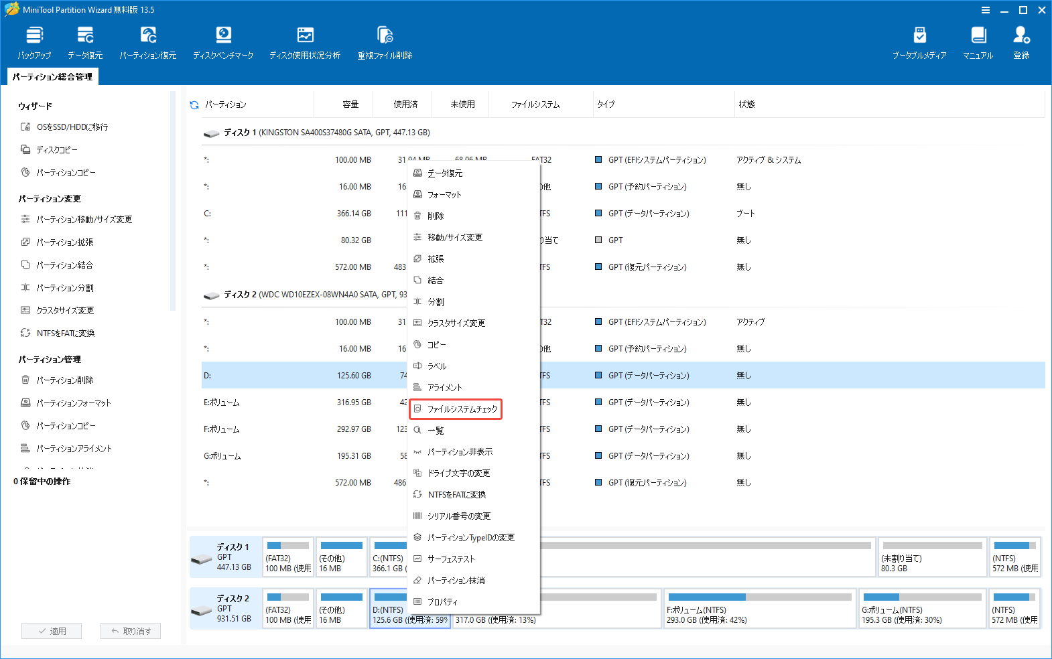Choose パーティションフォーマット in sidebar
Screen dimensions: 1052x659
click(x=66, y=402)
